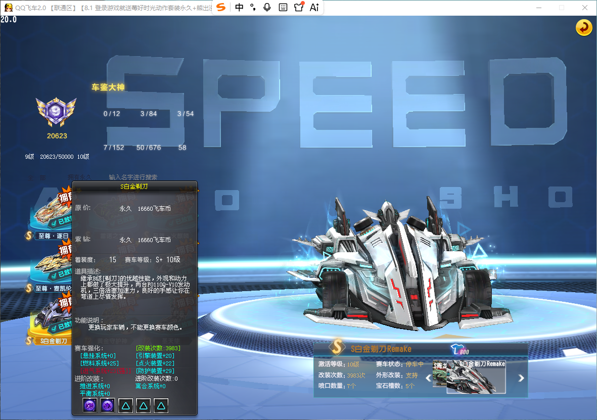Switch to the 全部 tab
The height and width of the screenshot is (420, 597).
pyautogui.click(x=36, y=177)
